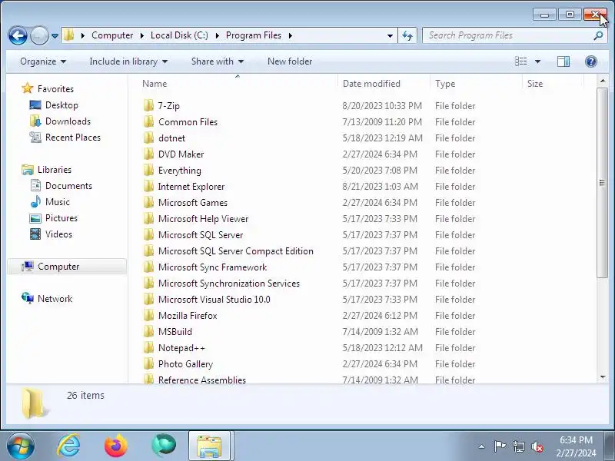Select the Everything folder icon
The width and height of the screenshot is (615, 461).
tap(148, 170)
